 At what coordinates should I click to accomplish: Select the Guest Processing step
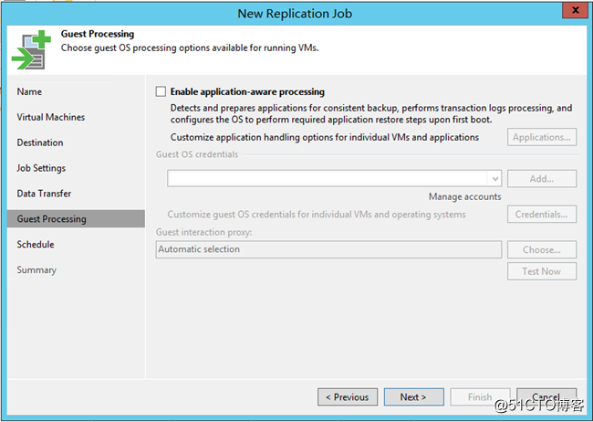click(76, 218)
